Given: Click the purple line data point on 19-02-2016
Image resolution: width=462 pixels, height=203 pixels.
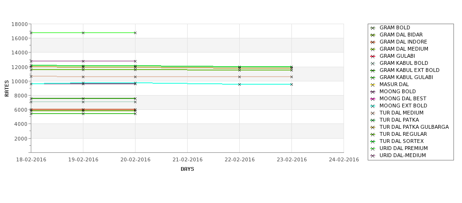Looking at the screenshot, I should tap(83, 61).
